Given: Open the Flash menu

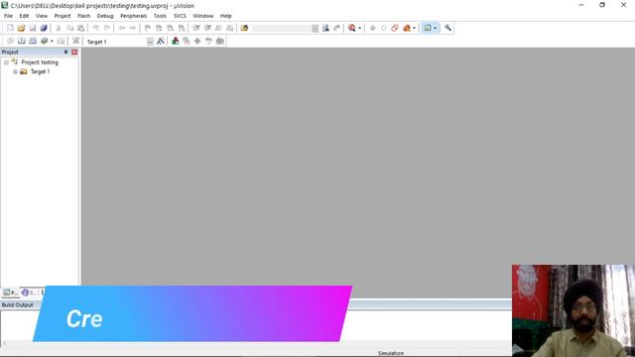Looking at the screenshot, I should pos(83,16).
